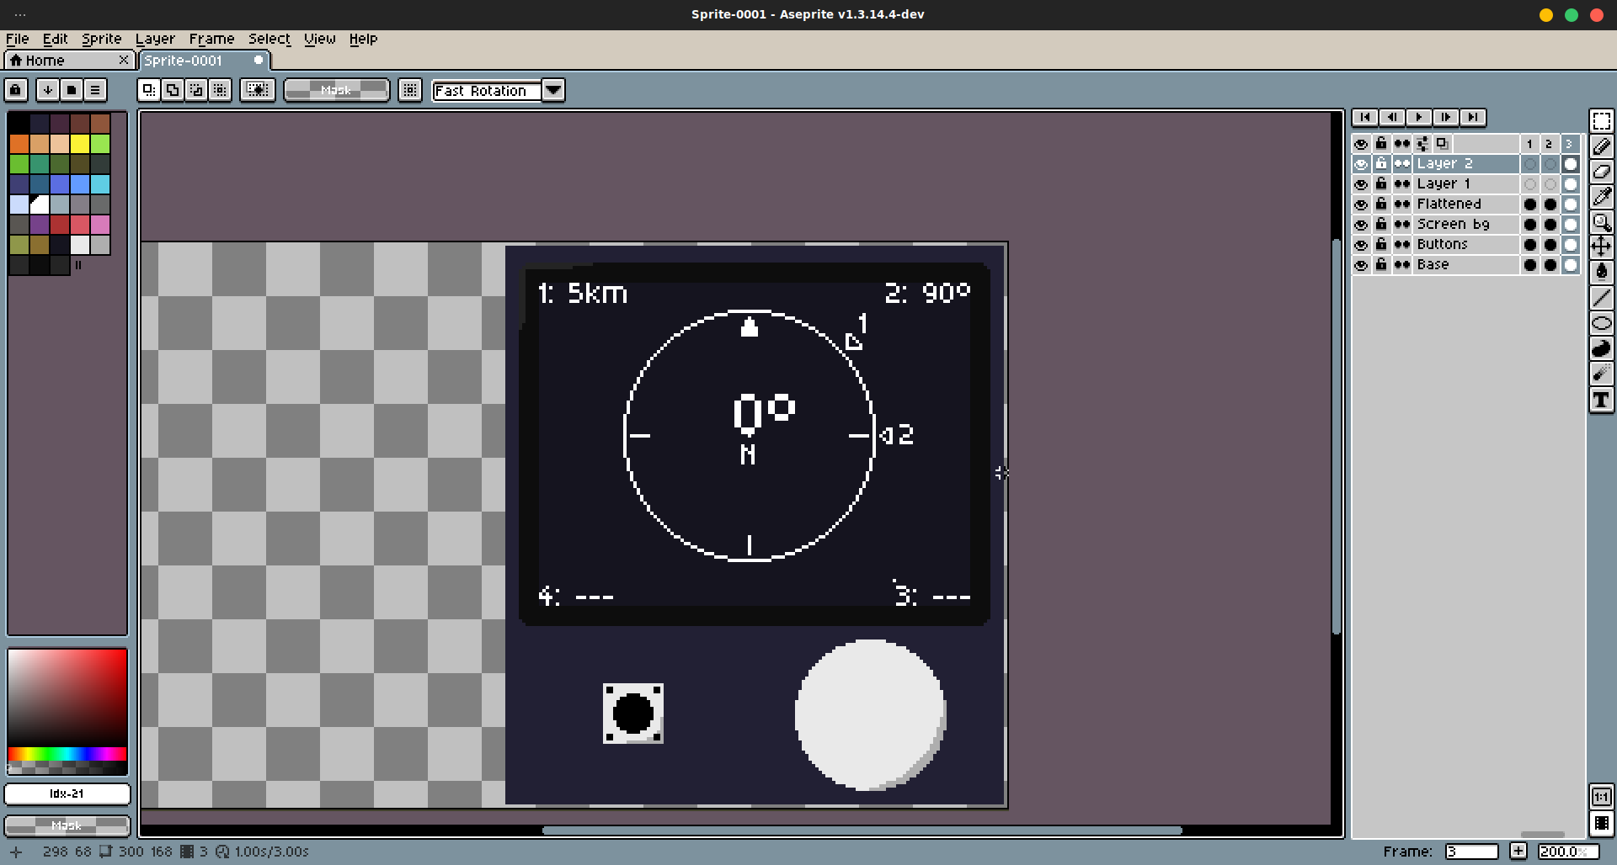Lock the Buttons layer
The image size is (1617, 865).
click(x=1381, y=244)
